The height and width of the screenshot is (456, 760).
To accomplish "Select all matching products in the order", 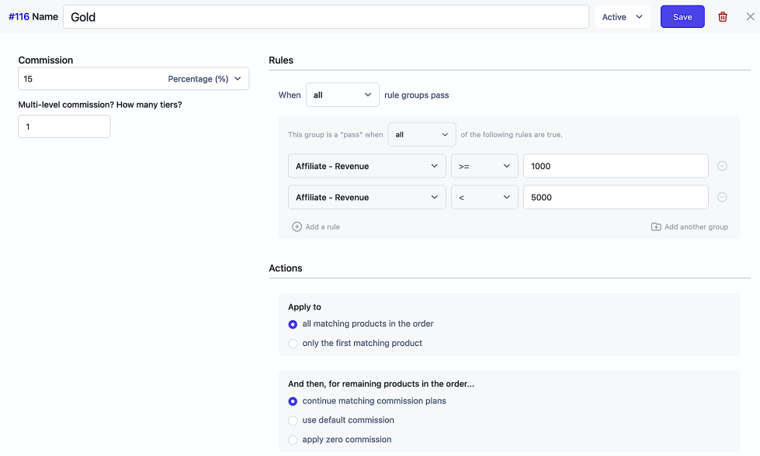I will click(293, 324).
